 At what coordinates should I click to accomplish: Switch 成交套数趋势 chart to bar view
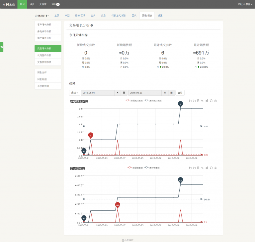coord(207,101)
